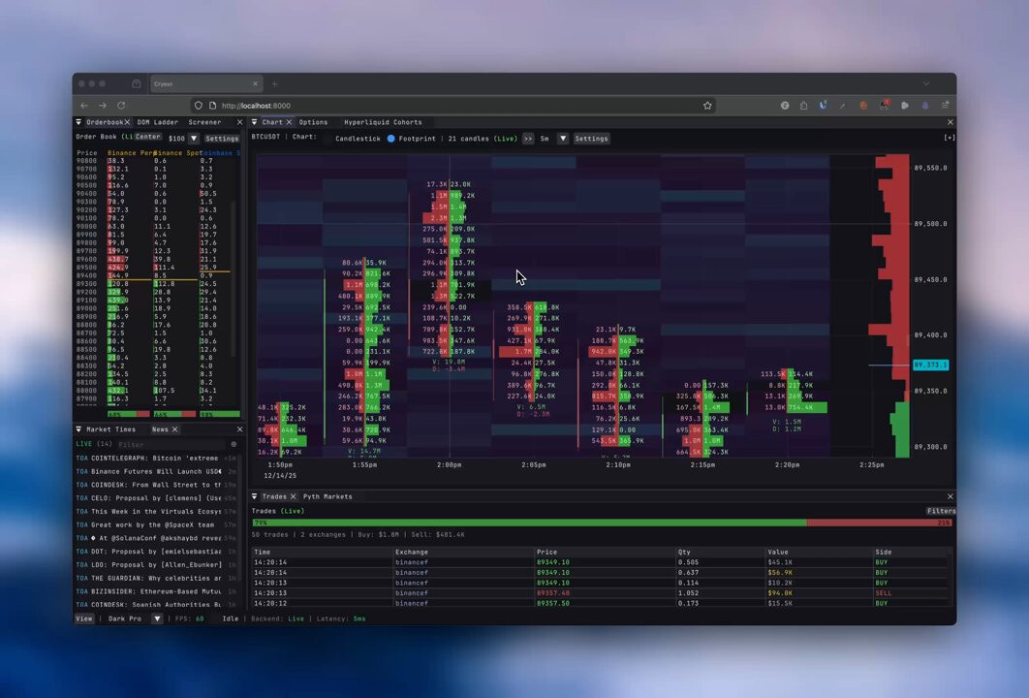Click the browser forward arrow
This screenshot has height=698, width=1029.
click(103, 105)
